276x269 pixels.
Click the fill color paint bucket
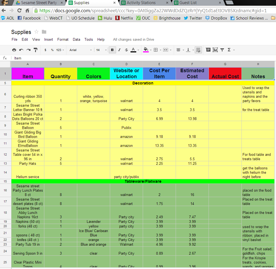[146, 50]
